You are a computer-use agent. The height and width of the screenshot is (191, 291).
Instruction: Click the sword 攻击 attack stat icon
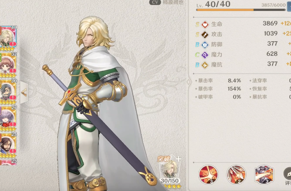[x=205, y=34]
